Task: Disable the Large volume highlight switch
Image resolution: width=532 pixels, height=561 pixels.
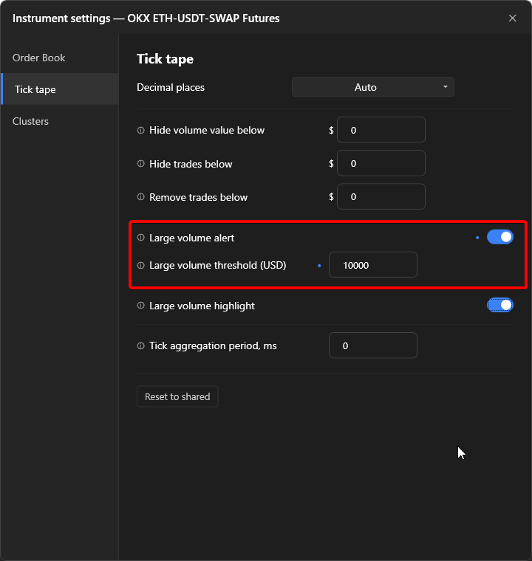Action: point(499,305)
